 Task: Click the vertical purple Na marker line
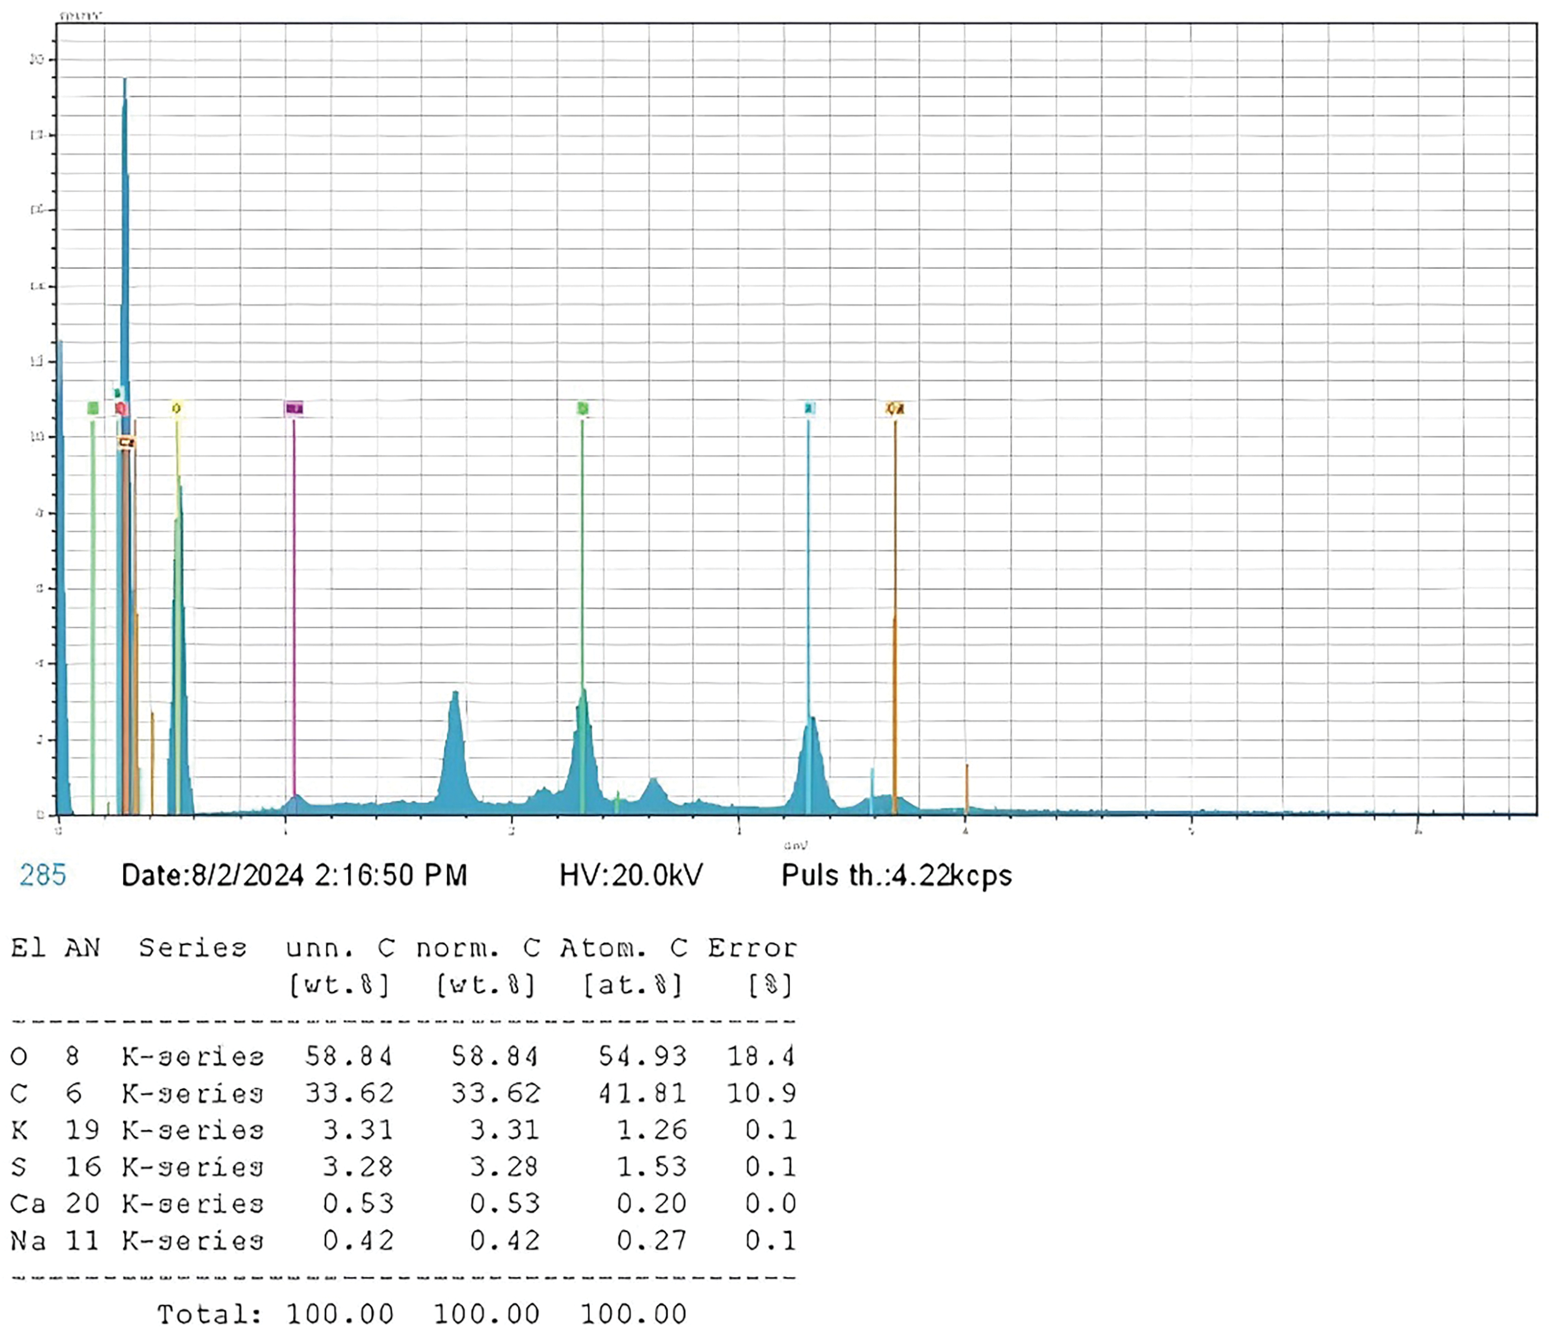click(294, 600)
